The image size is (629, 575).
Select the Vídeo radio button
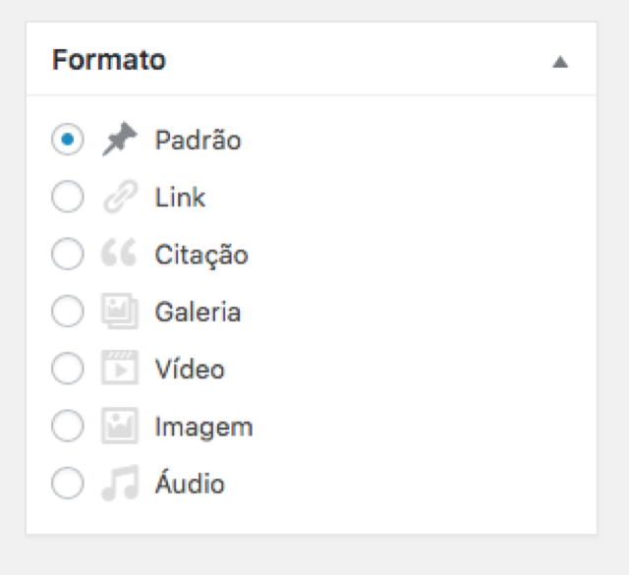(68, 370)
